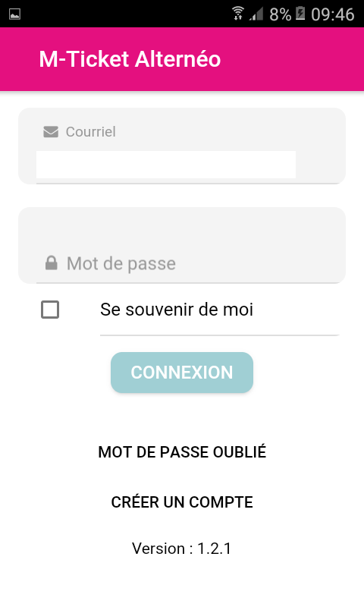
Task: Tap the 09:46 clock in status bar
Action: coord(333,14)
